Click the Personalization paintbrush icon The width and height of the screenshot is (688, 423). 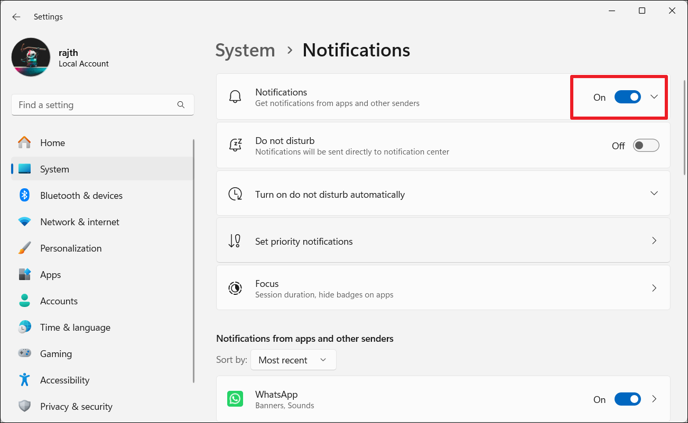[x=24, y=248]
